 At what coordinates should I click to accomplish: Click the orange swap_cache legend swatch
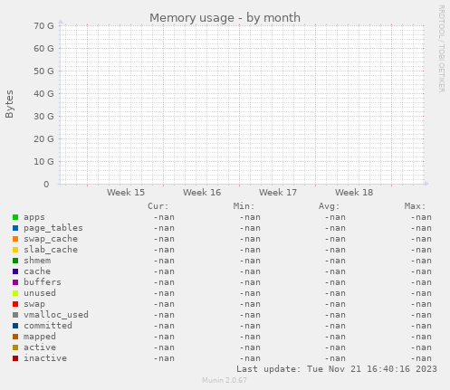coord(15,239)
